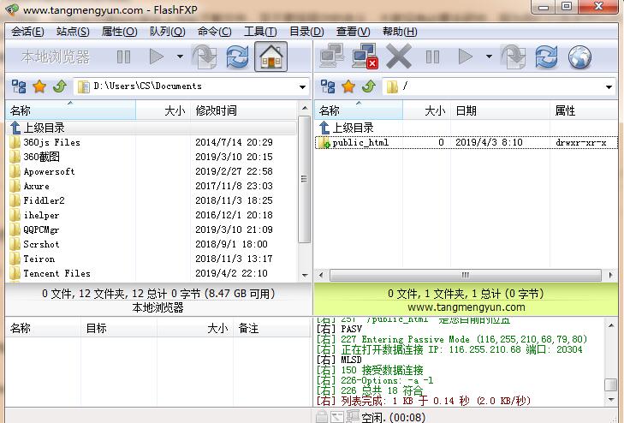Click the local file list vertical scrollbar
Viewport: 624px width, 423px height.
(305, 179)
